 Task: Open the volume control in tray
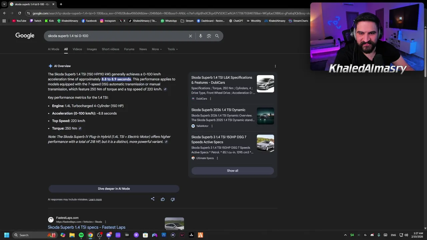[406, 235]
